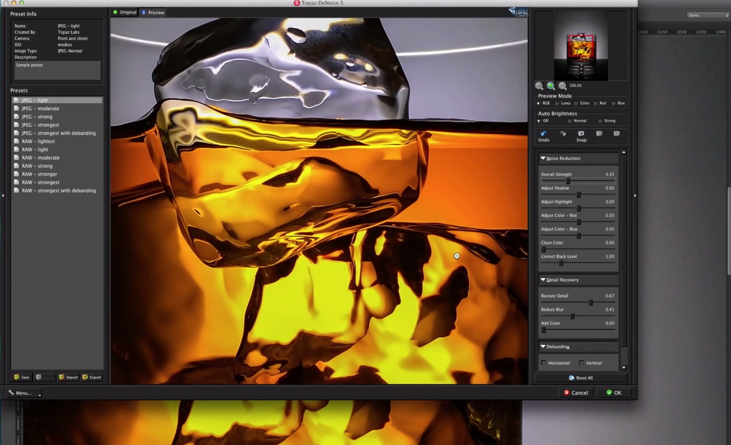Select Color preview mode

pos(576,103)
